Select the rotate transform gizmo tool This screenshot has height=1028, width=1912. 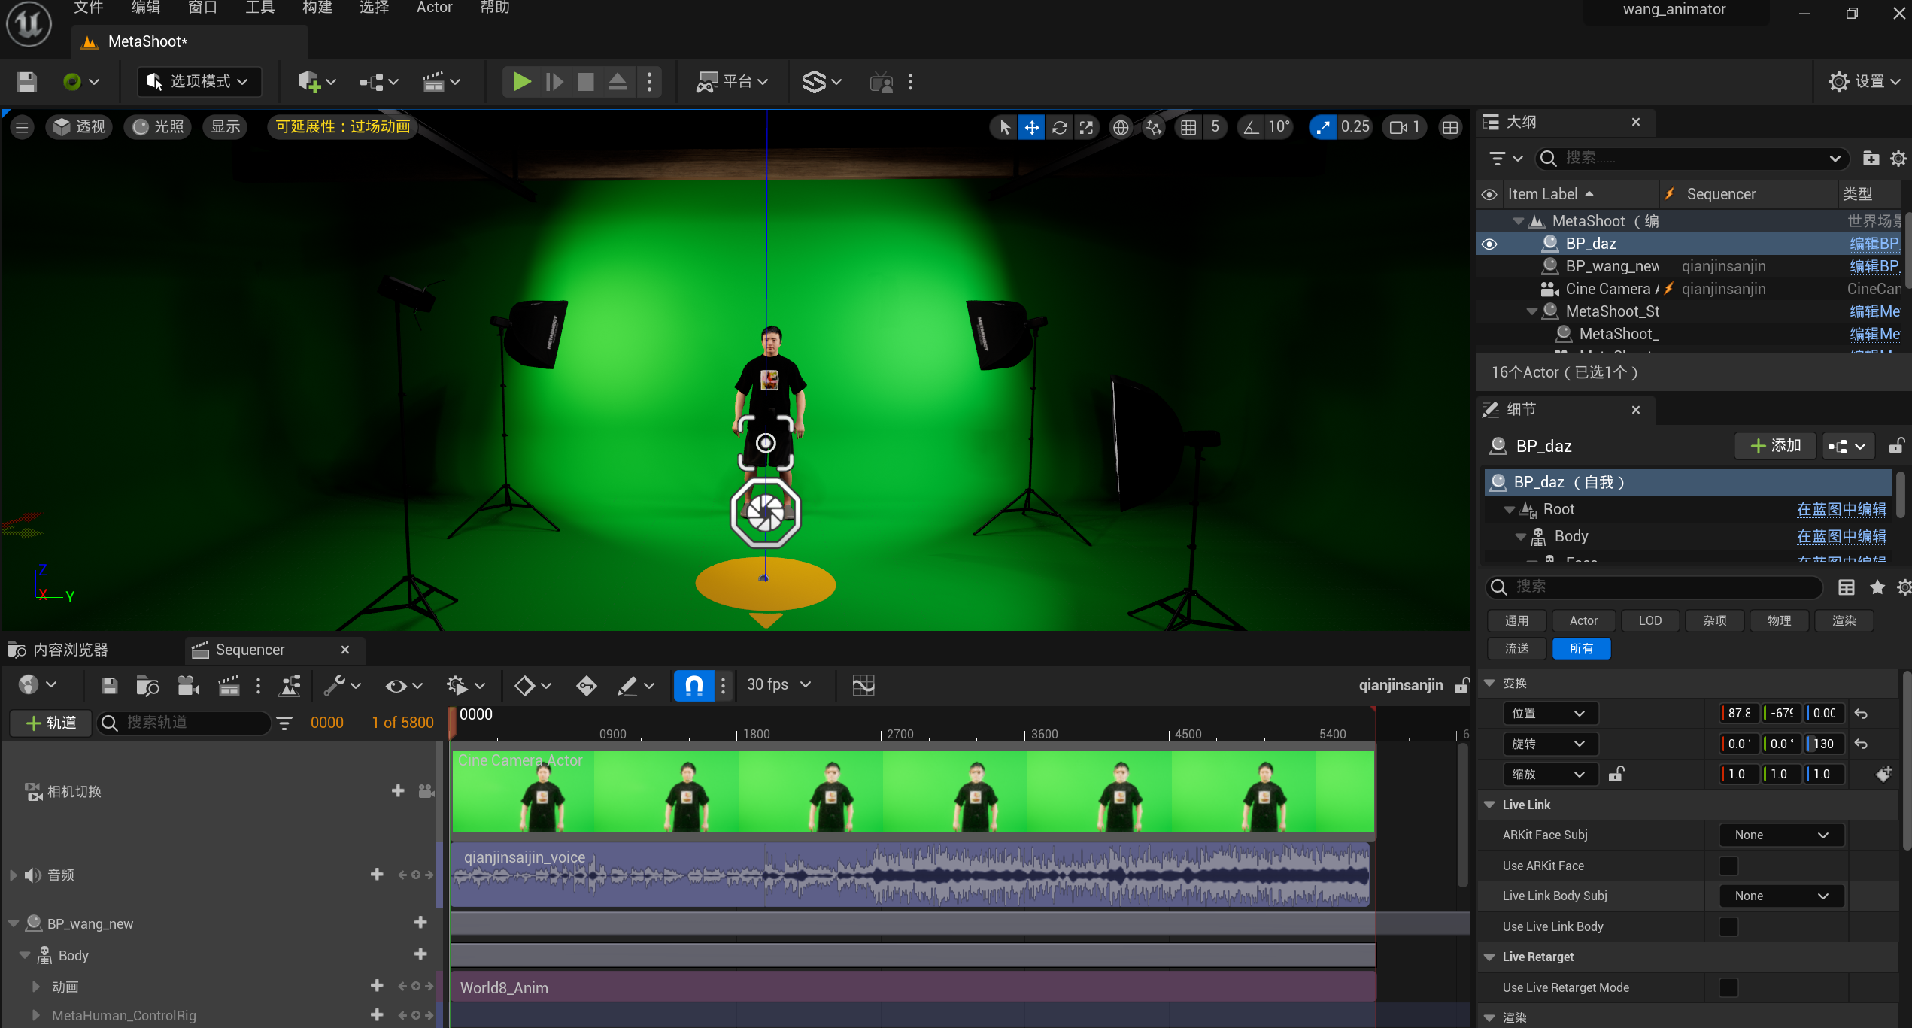[x=1059, y=127]
